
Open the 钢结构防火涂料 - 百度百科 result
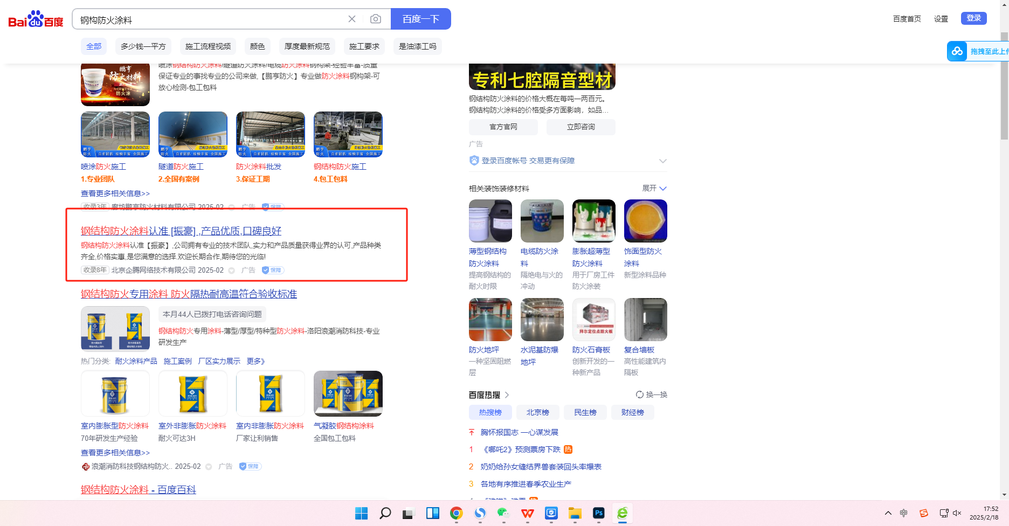pos(139,489)
